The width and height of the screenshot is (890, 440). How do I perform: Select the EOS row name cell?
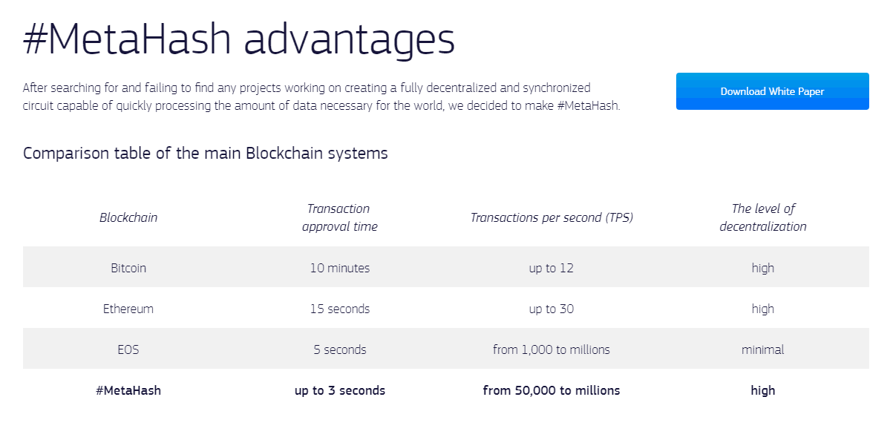[x=128, y=349]
